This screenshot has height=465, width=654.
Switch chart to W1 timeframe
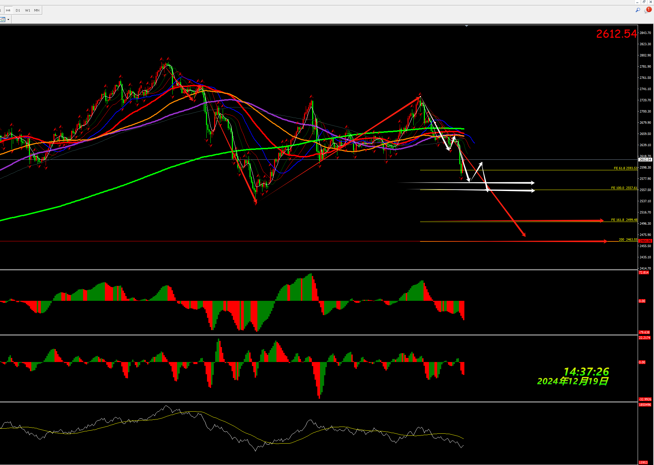pyautogui.click(x=28, y=11)
